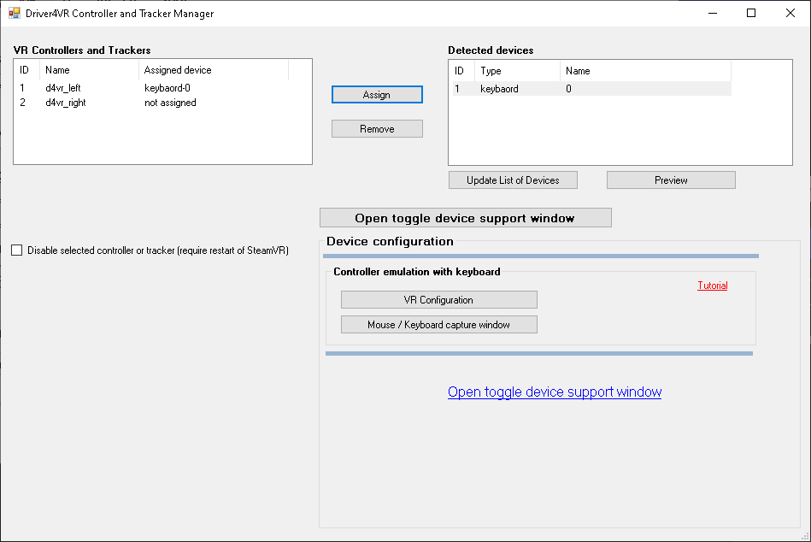
Task: Select the keyboard row in Detected devices
Action: (499, 89)
